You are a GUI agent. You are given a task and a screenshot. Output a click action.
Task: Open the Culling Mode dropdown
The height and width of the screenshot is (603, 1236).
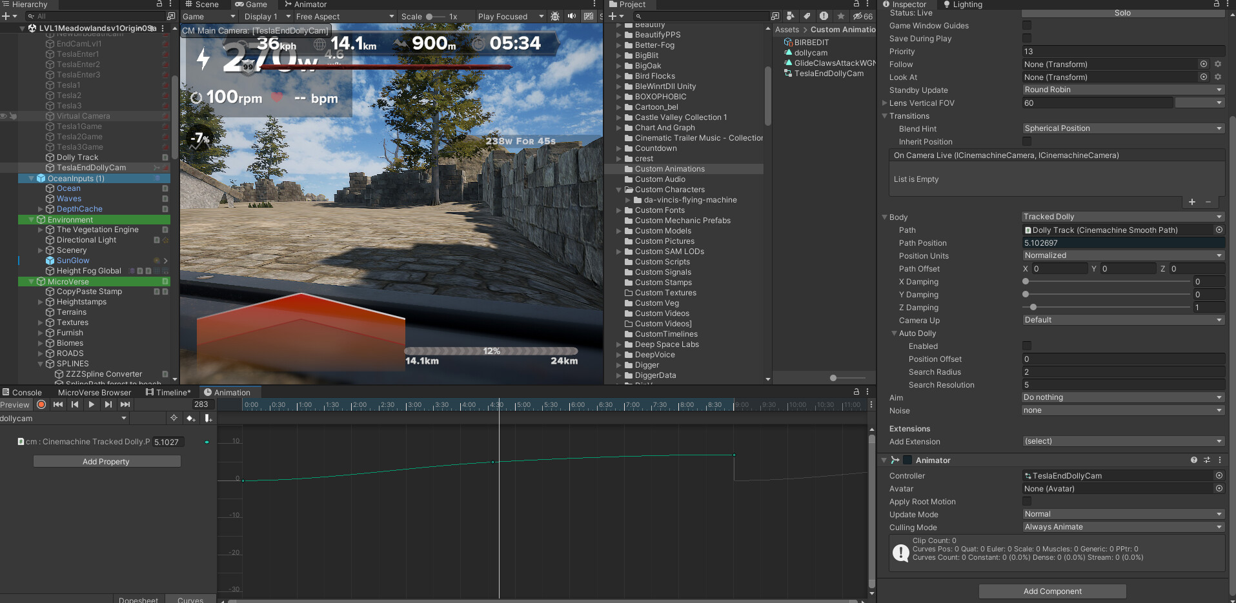click(1122, 527)
